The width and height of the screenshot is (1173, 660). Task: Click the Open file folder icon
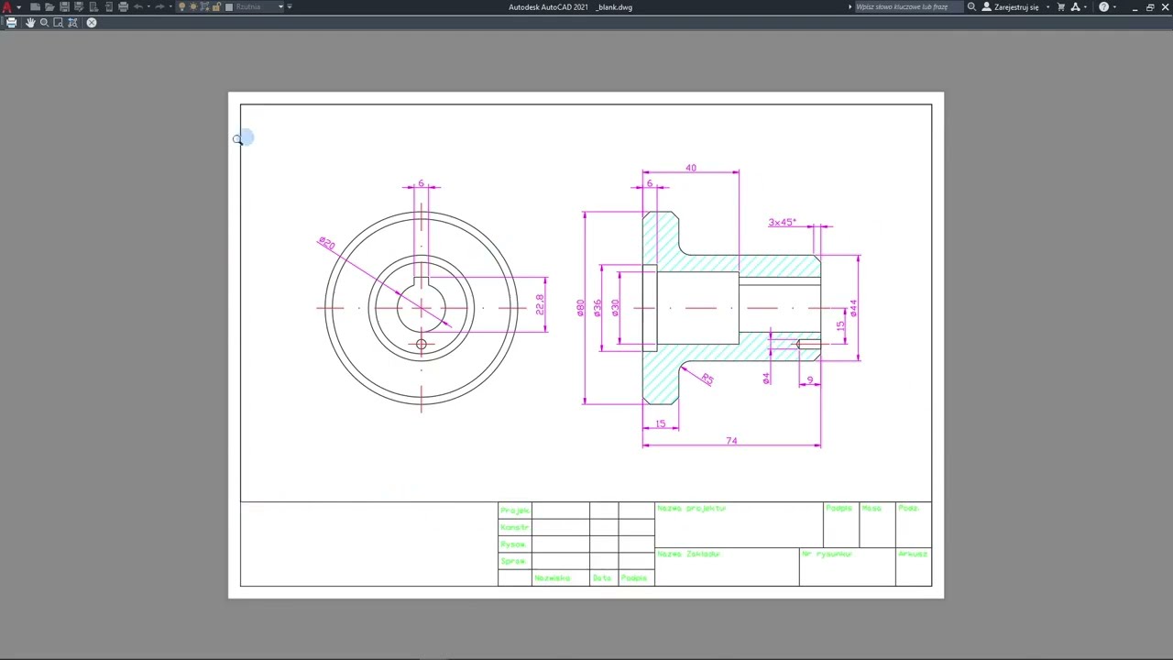[x=49, y=6]
